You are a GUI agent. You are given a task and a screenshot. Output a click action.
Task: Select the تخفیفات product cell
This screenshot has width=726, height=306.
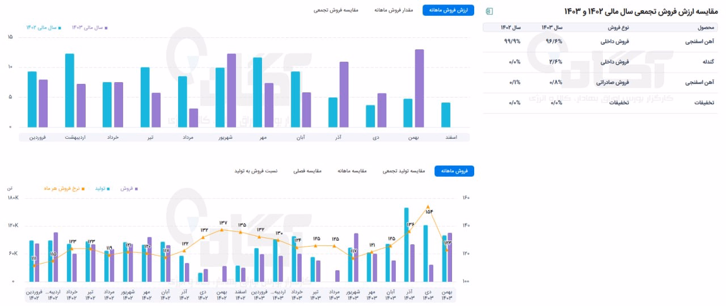tap(704, 103)
